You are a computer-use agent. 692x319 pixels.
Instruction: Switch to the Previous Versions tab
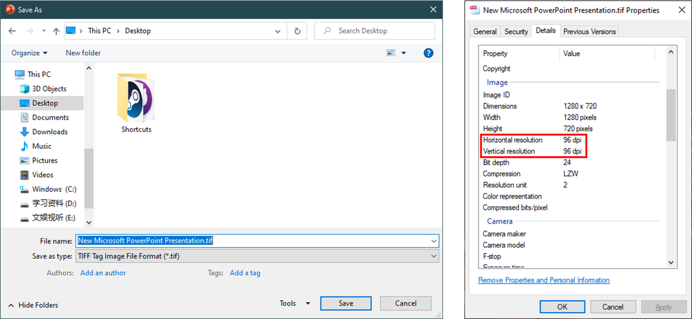click(x=589, y=32)
